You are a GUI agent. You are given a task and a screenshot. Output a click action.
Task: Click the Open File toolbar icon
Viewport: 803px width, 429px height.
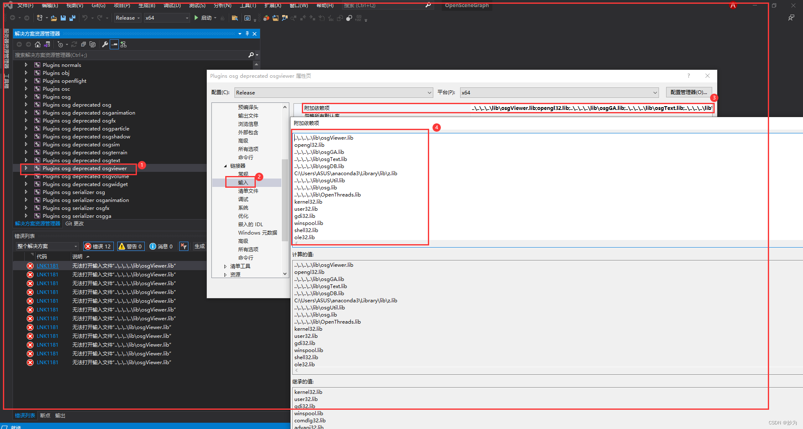coord(54,18)
